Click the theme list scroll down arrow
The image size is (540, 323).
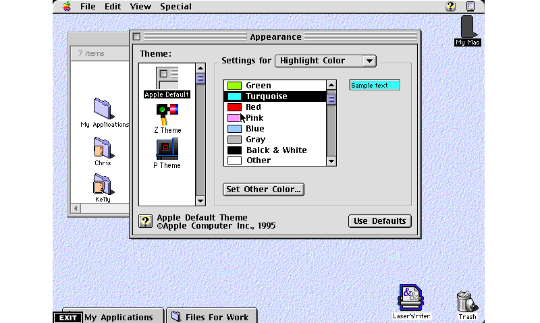tap(200, 201)
